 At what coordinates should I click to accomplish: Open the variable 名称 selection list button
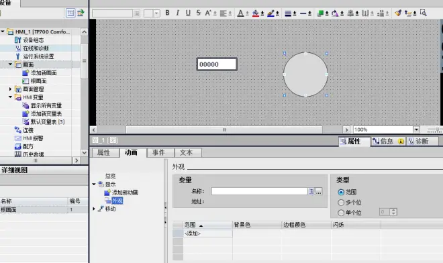(x=311, y=191)
